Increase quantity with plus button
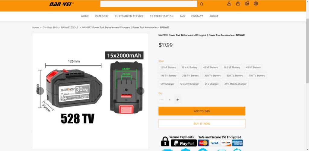 pos(177,100)
